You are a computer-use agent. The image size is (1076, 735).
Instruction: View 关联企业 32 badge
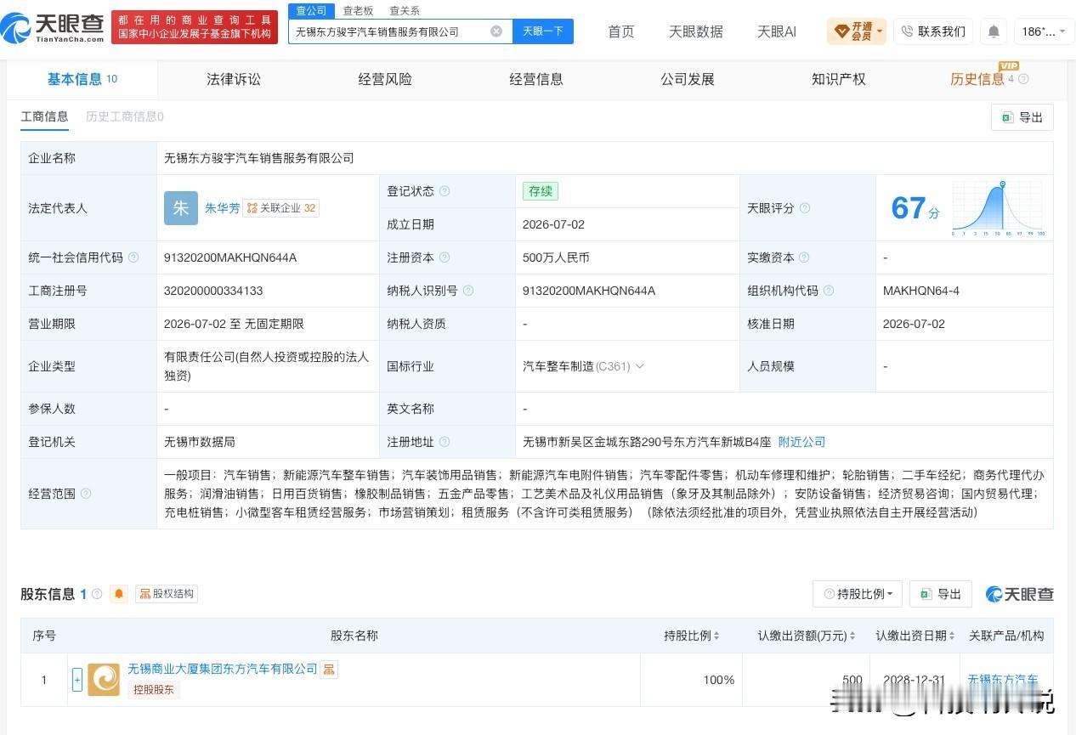click(281, 208)
